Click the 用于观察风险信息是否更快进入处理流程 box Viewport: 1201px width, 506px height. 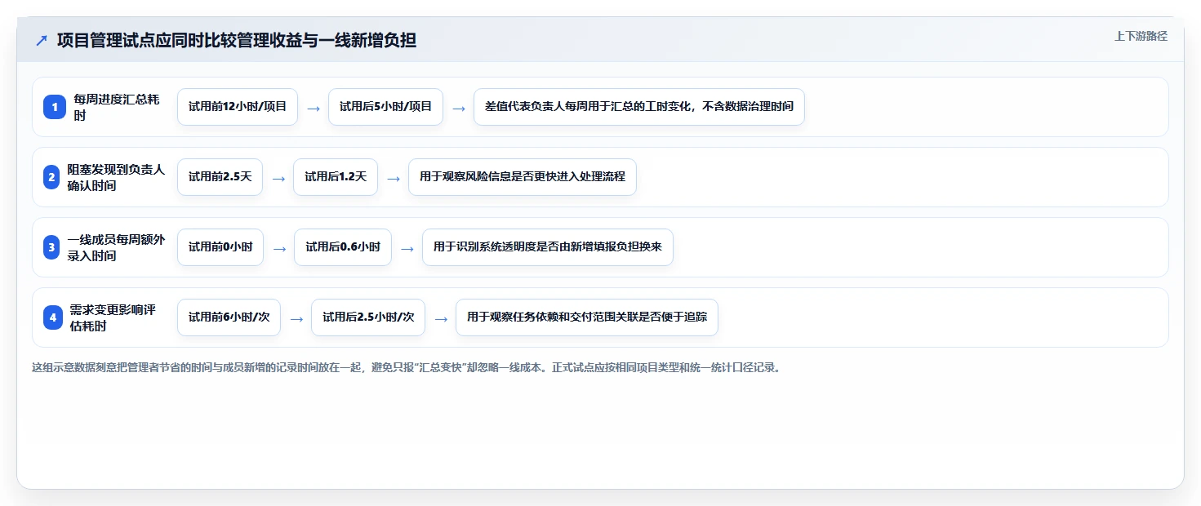click(x=523, y=177)
